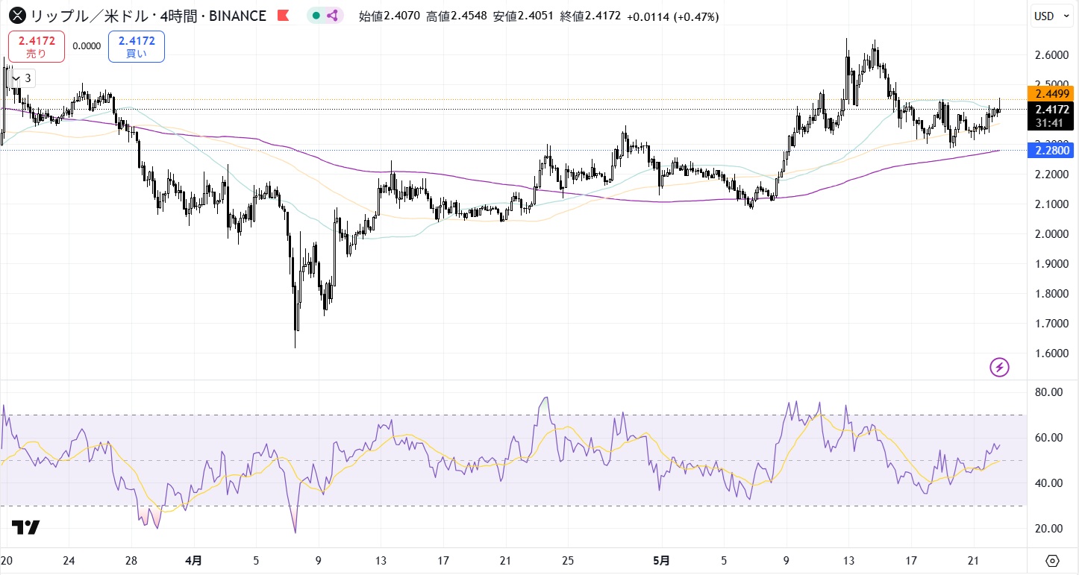Click the purple share-nodes icon

332,16
